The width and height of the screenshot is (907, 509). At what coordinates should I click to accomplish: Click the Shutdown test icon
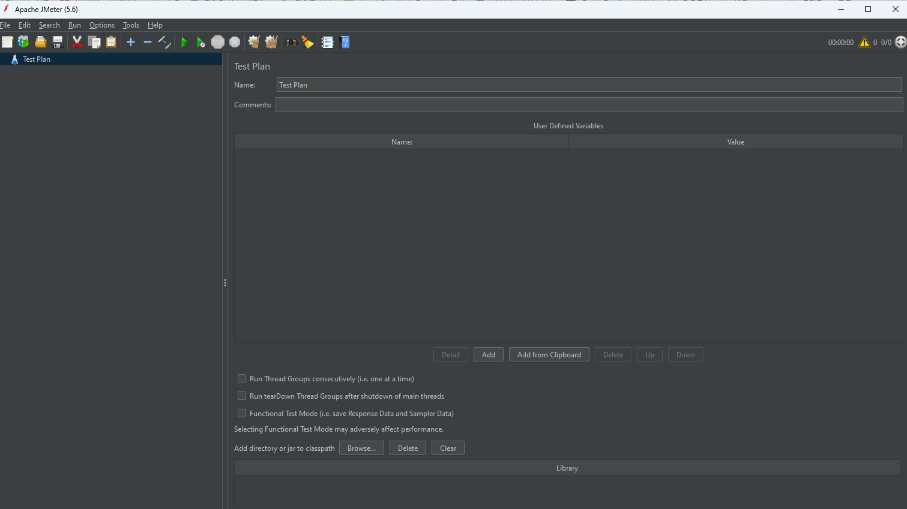click(235, 42)
